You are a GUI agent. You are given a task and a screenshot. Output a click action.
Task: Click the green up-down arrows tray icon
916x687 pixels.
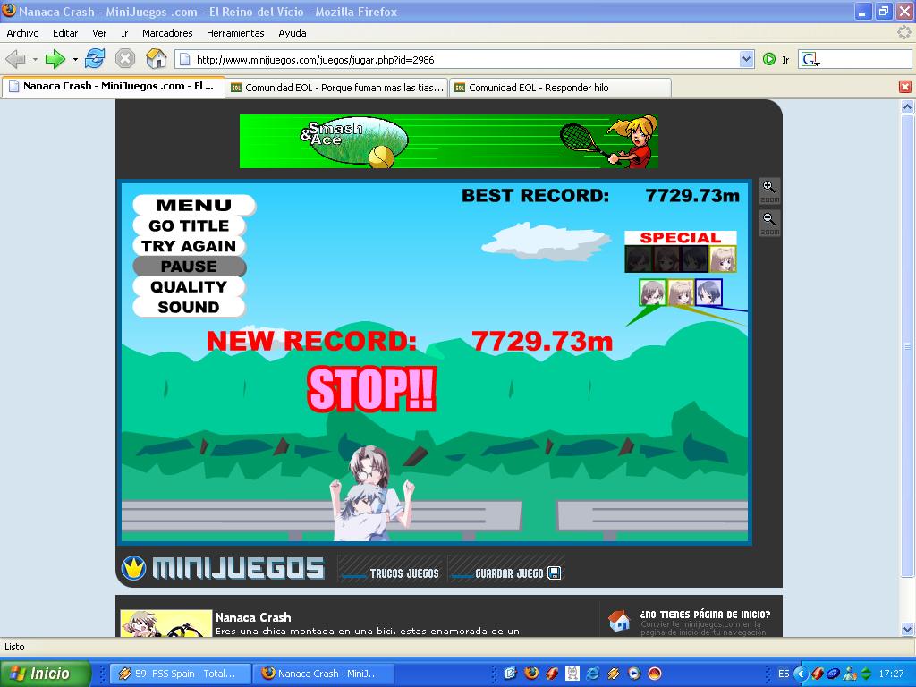click(x=866, y=674)
